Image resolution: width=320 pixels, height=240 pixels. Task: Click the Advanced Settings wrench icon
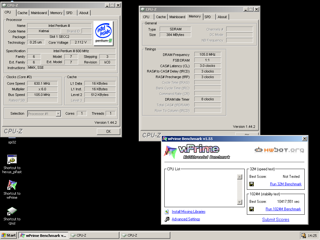pyautogui.click(x=167, y=219)
